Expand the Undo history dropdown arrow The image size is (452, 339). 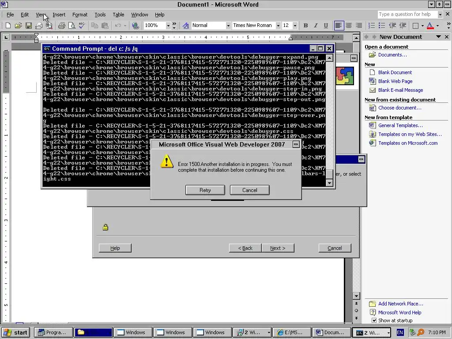(x=125, y=25)
